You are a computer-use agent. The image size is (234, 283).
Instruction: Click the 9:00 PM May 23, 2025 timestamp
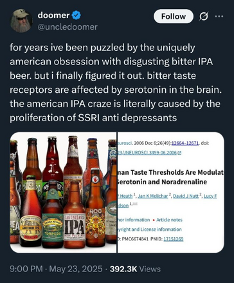(x=56, y=269)
